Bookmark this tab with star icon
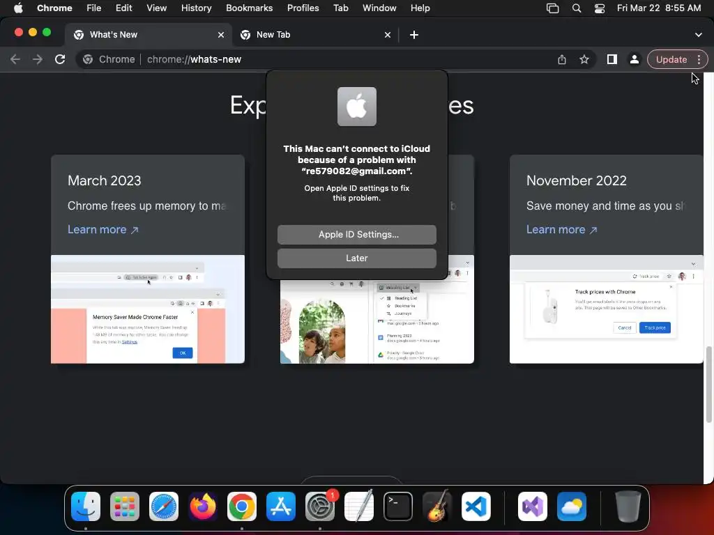This screenshot has width=714, height=535. pyautogui.click(x=584, y=59)
